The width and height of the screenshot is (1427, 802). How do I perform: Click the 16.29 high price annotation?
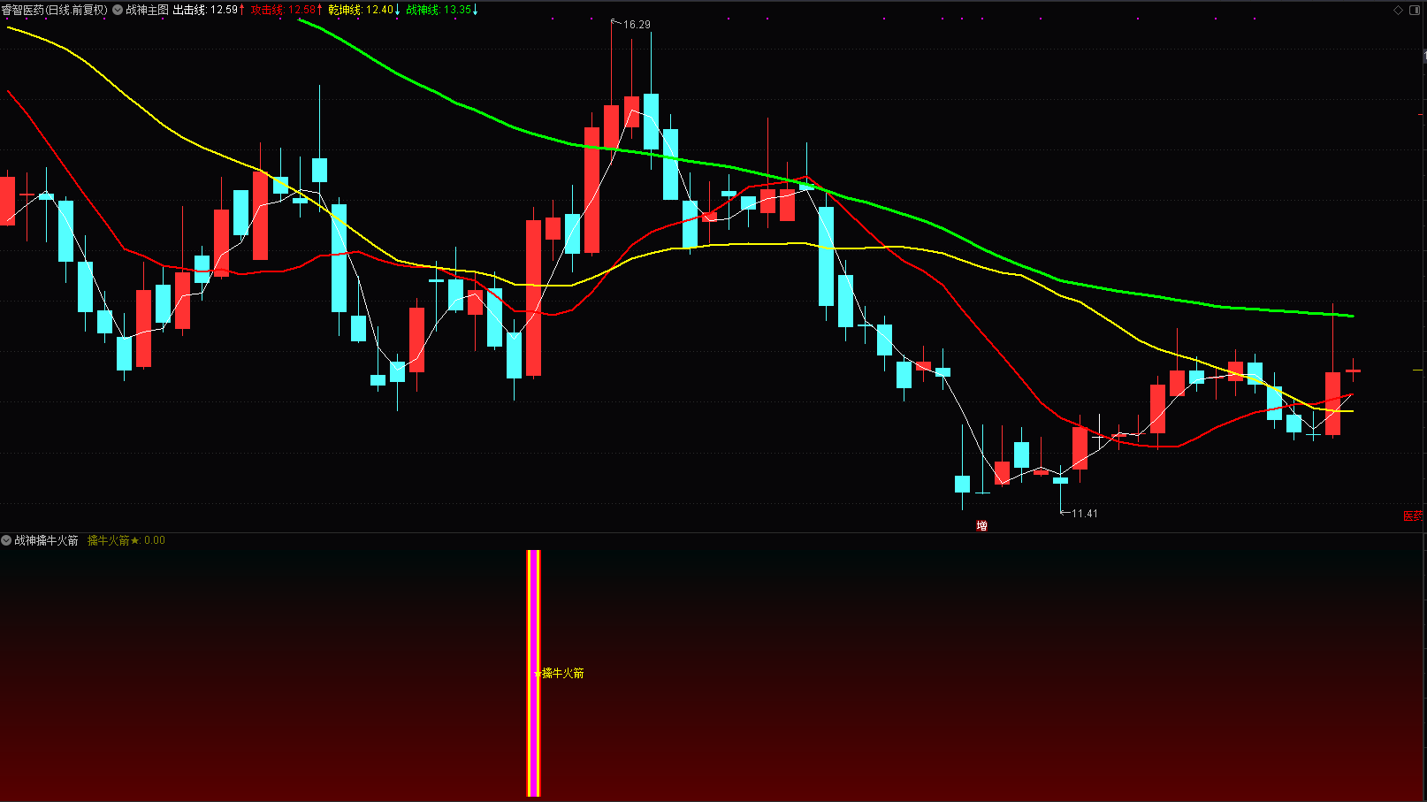[x=637, y=25]
